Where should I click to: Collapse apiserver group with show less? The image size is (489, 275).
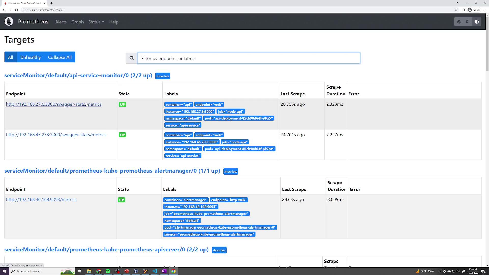click(x=219, y=250)
